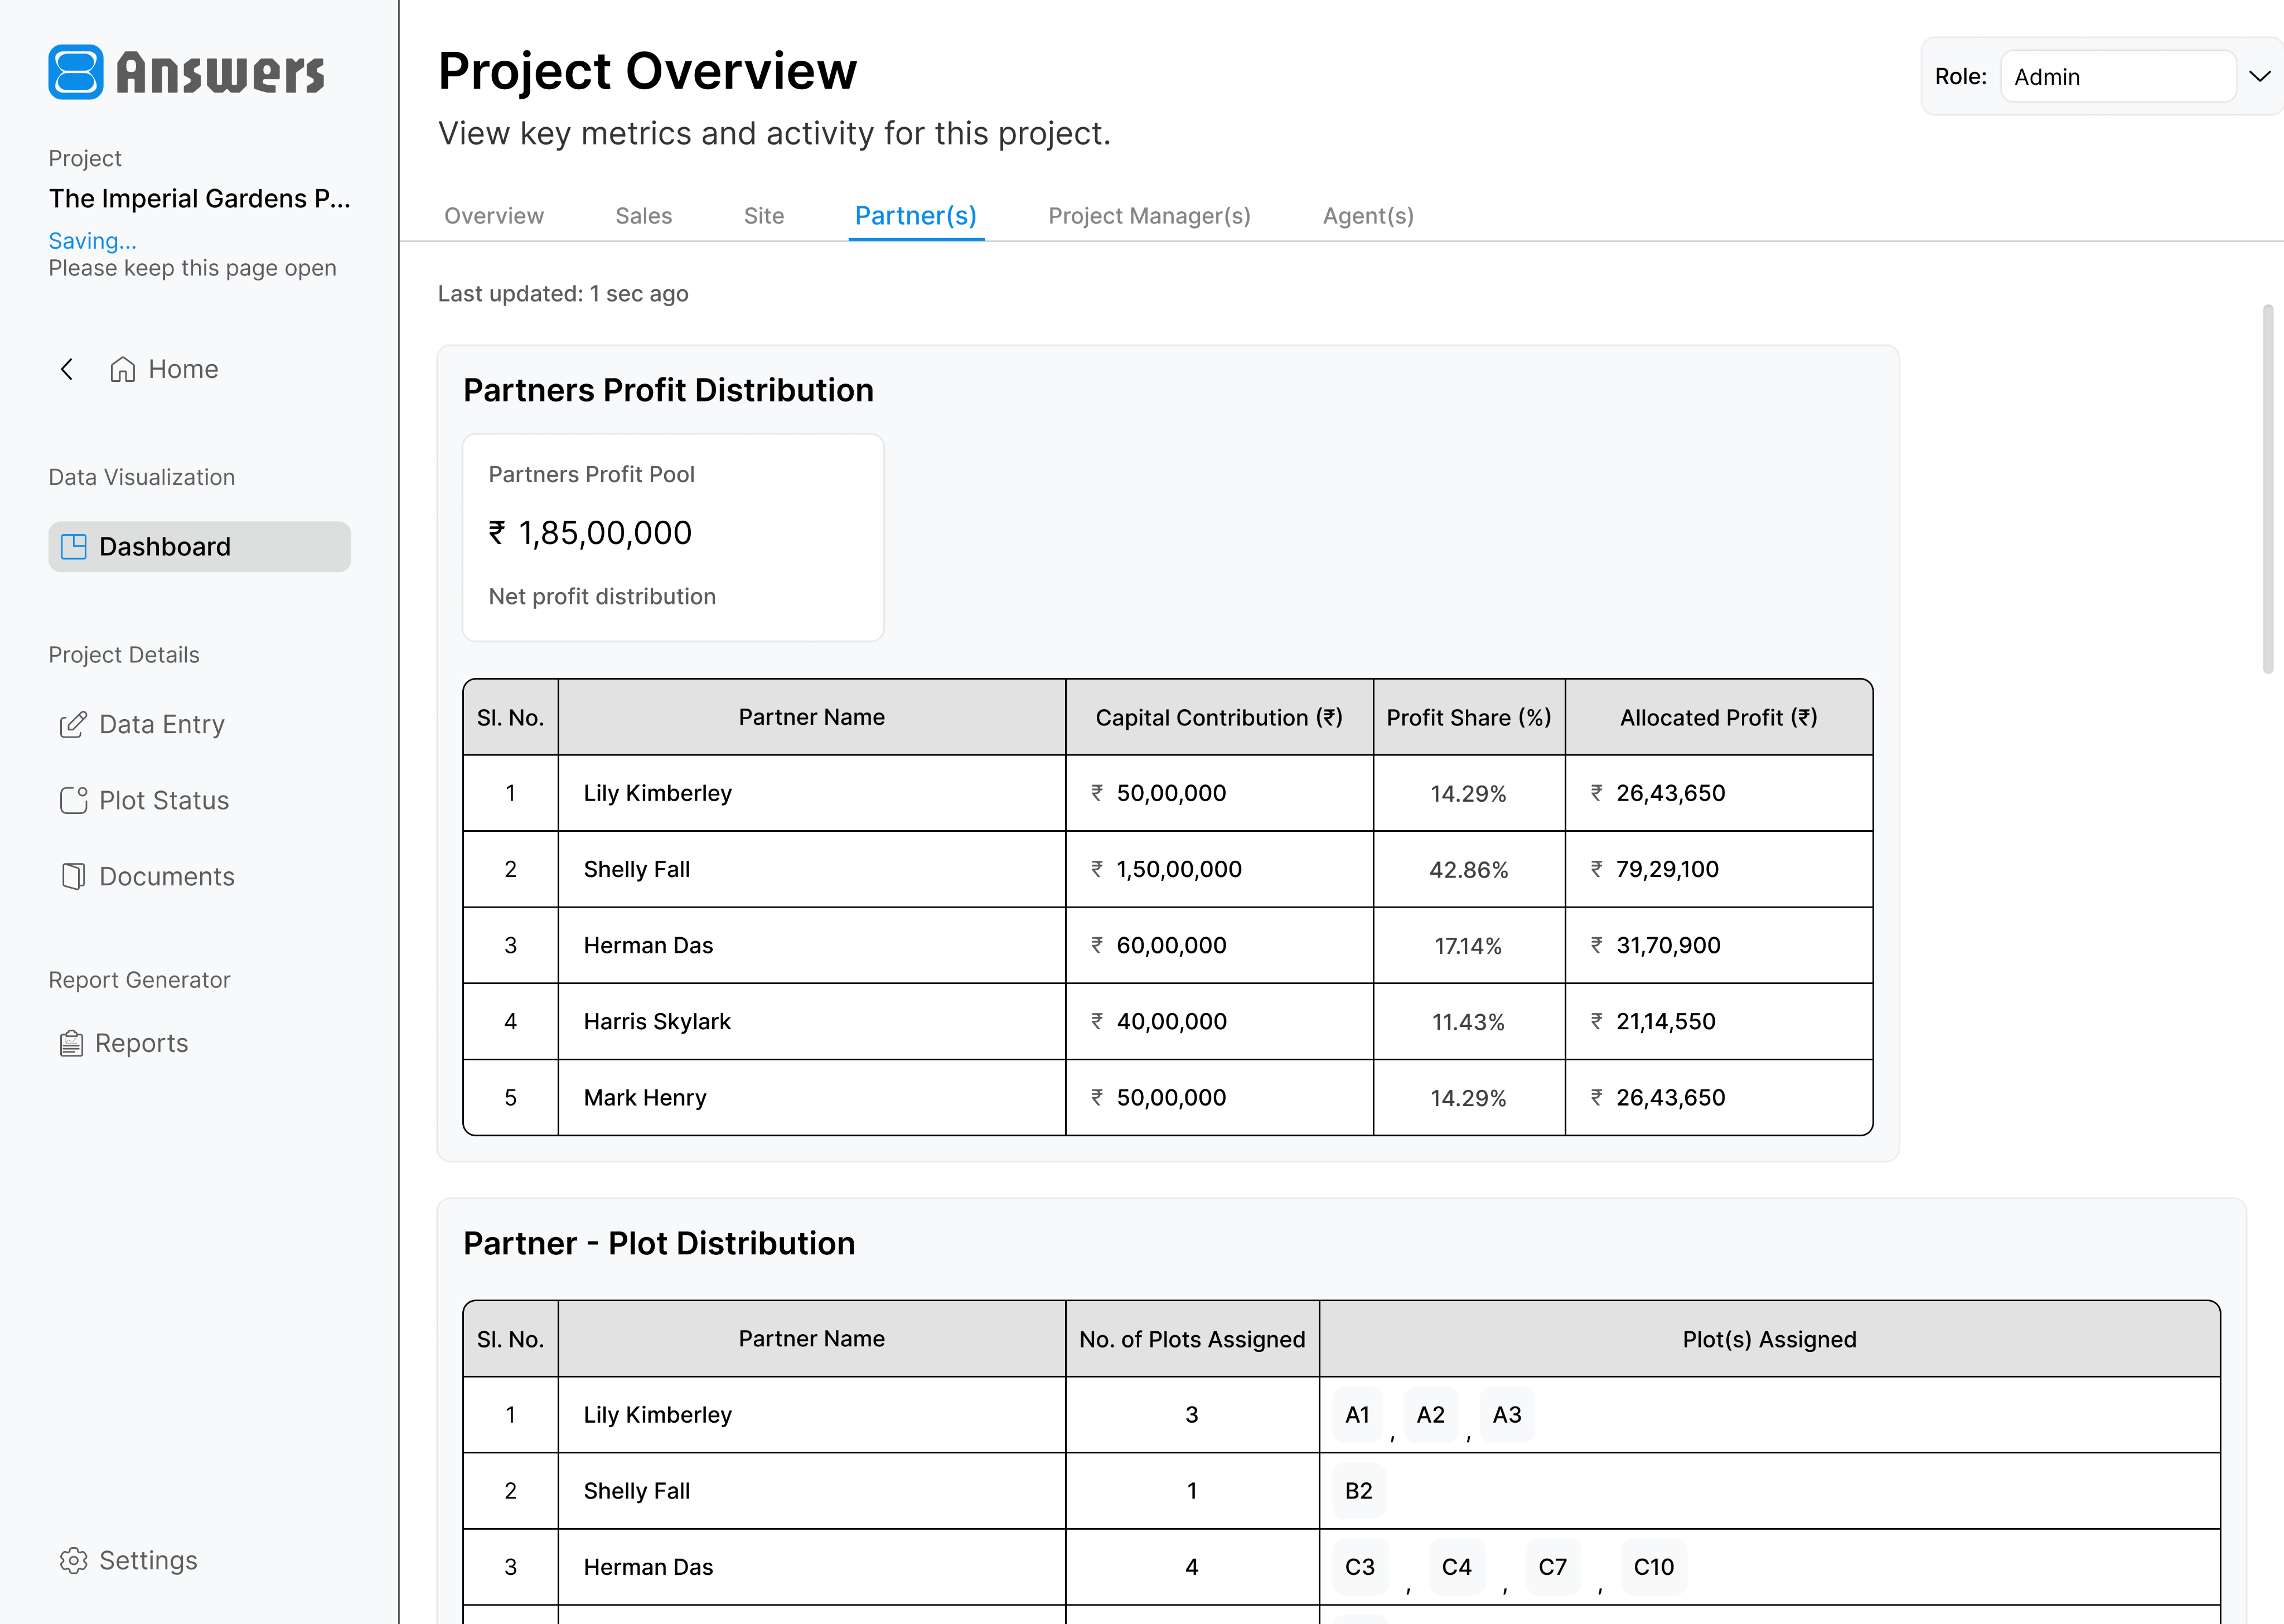Open the Reports page

[124, 1043]
